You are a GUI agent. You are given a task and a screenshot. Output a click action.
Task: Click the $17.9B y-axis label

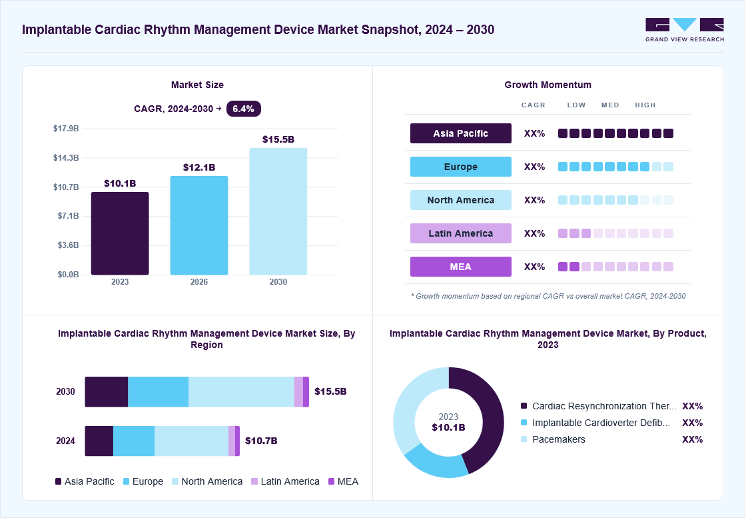coord(66,129)
